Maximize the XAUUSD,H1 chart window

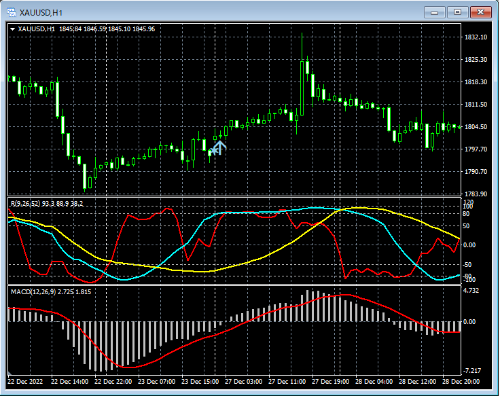coord(457,12)
